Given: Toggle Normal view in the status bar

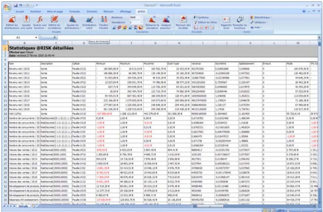Looking at the screenshot, I should (264, 210).
